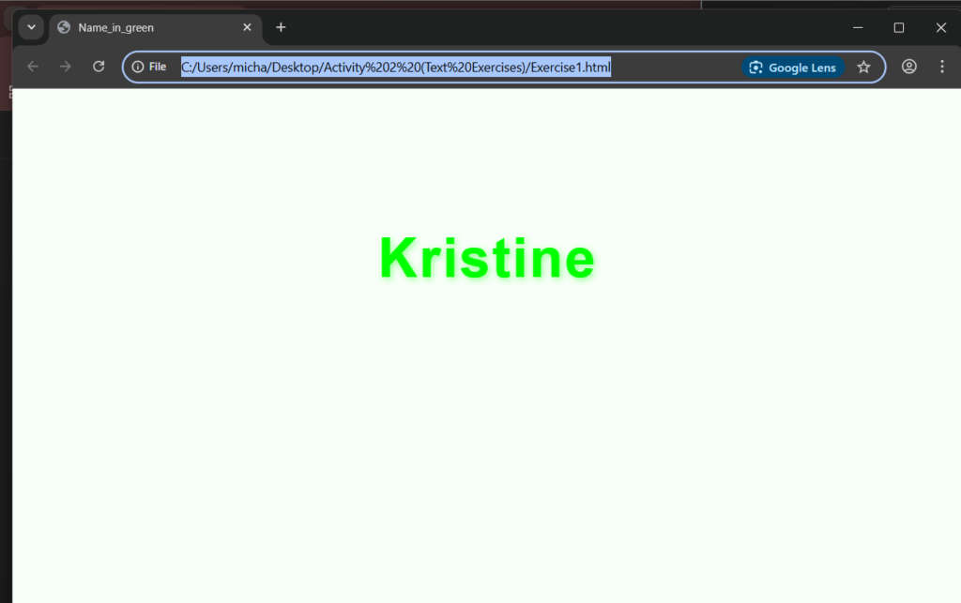Viewport: 961px width, 603px height.
Task: Click the globe favicon on the tab
Action: click(64, 27)
